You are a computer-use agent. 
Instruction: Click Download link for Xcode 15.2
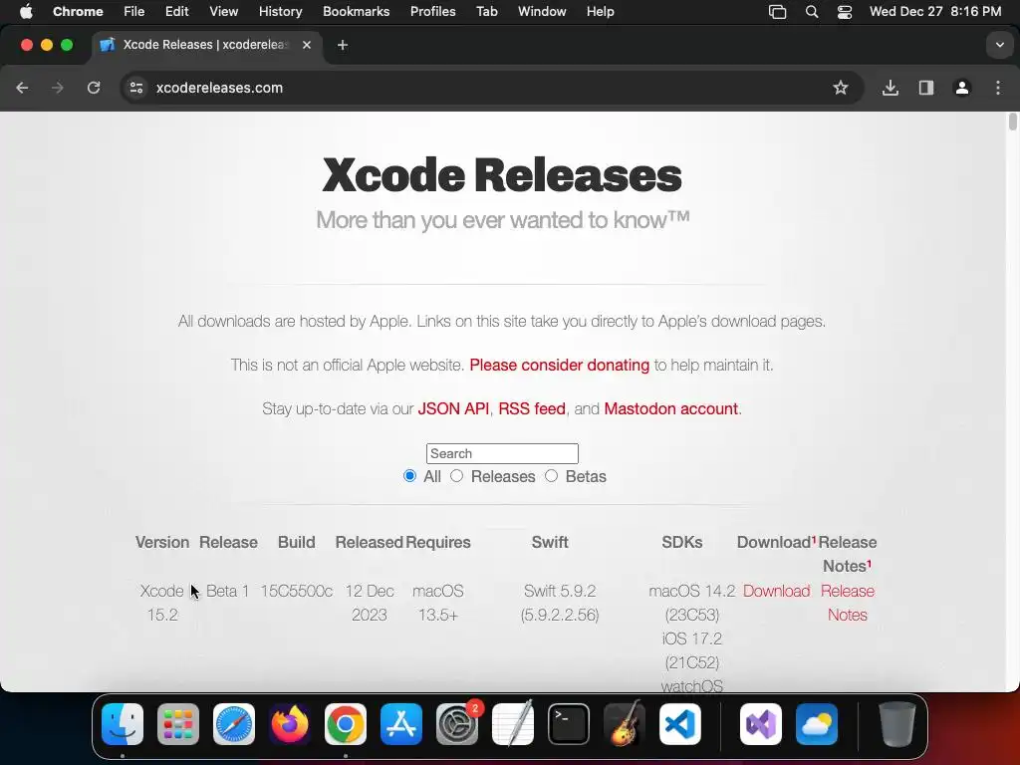click(x=777, y=591)
